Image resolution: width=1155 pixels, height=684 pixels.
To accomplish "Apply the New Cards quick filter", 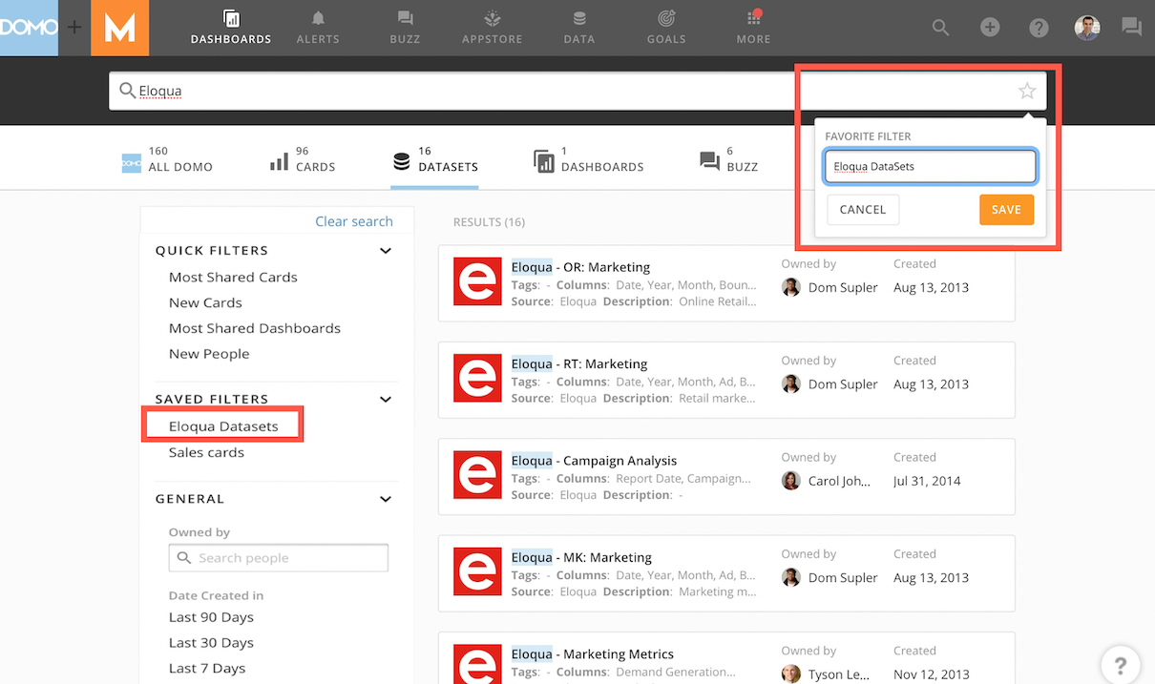I will [205, 303].
